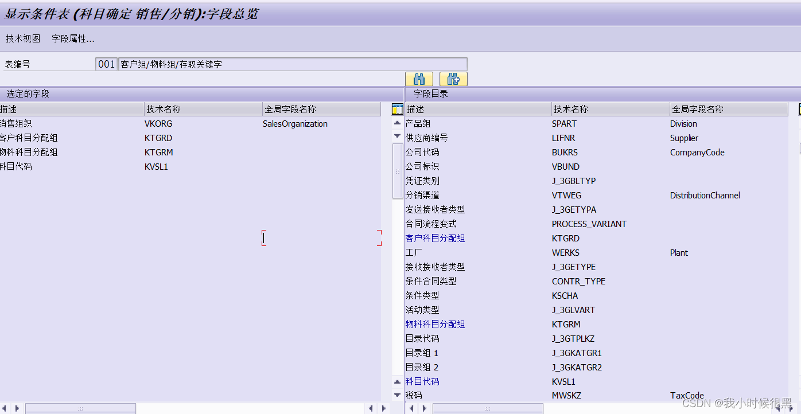This screenshot has height=414, width=801.
Task: Click scroll-up arrow next to the 科目代码 catalog row
Action: [397, 381]
